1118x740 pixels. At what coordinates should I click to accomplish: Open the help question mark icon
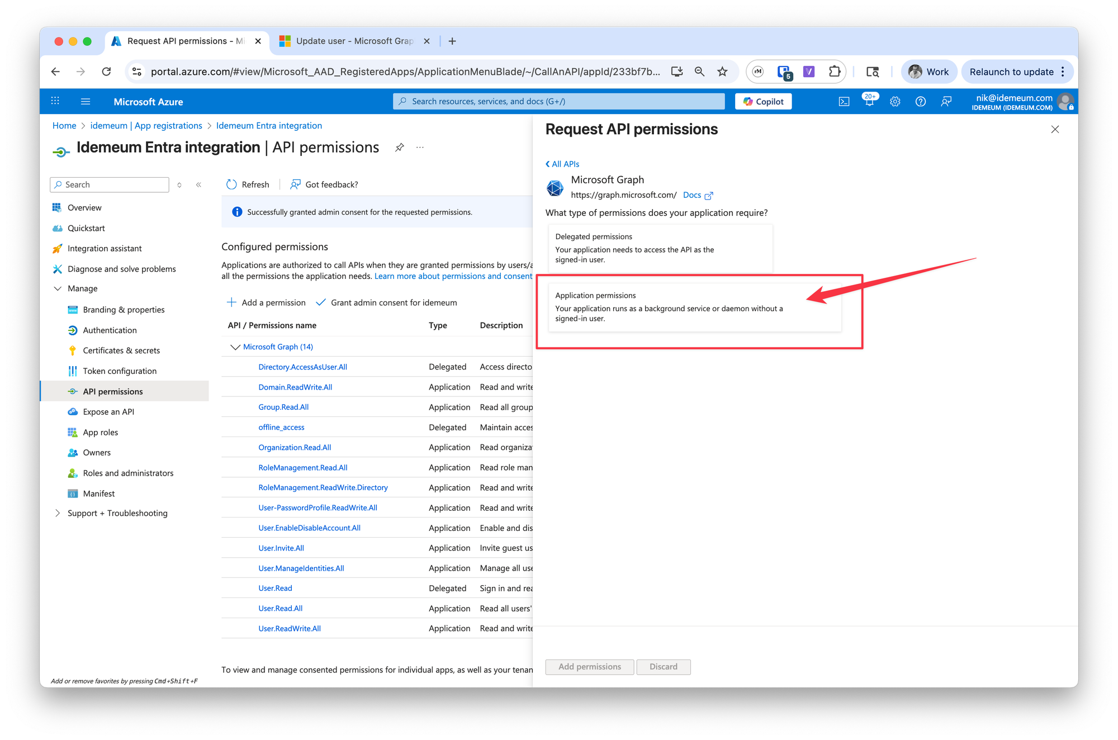point(920,101)
